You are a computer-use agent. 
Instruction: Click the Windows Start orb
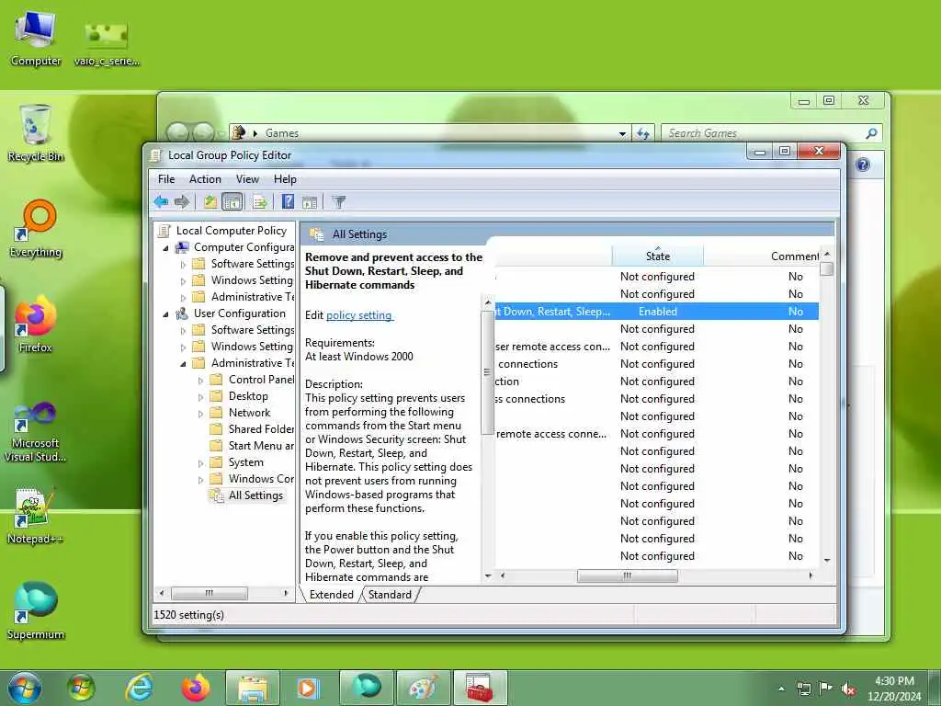(25, 688)
